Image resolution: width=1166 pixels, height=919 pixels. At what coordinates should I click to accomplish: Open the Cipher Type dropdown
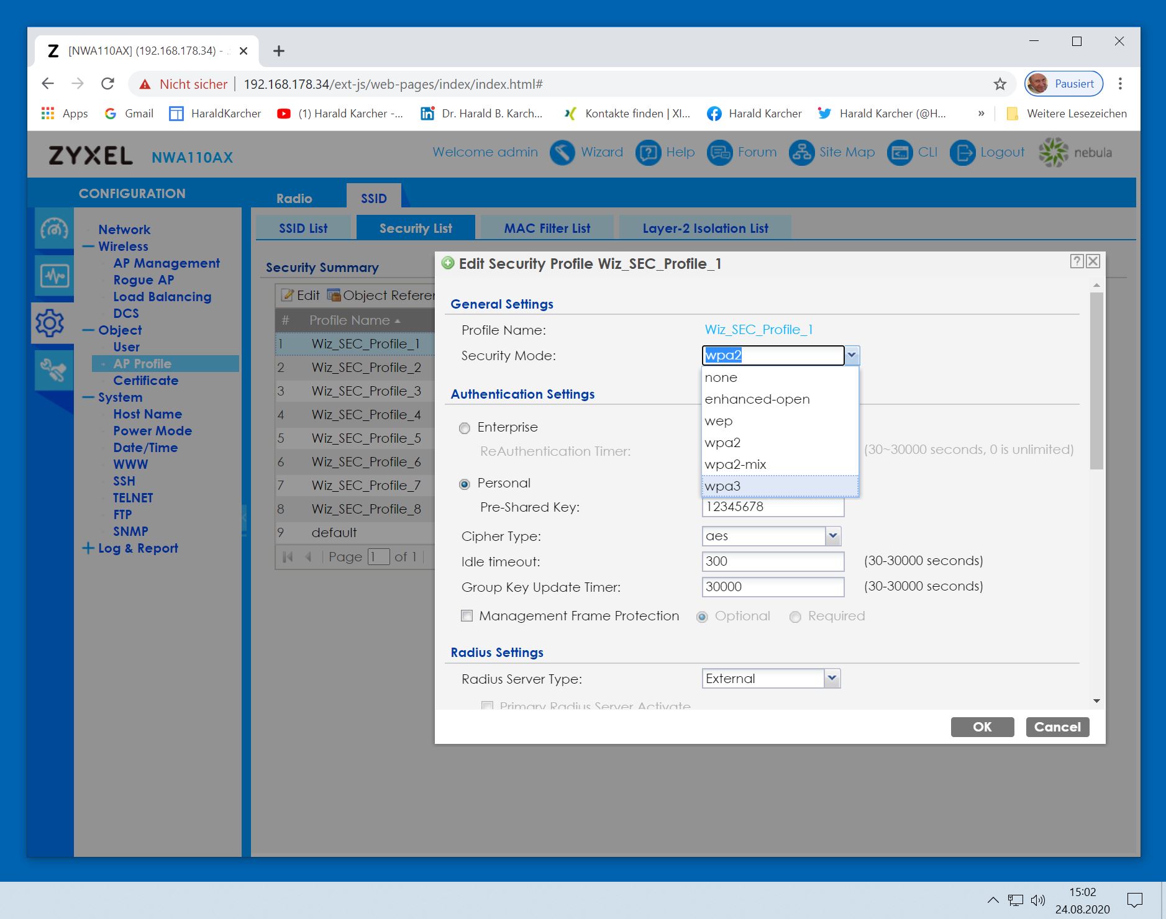click(x=833, y=536)
